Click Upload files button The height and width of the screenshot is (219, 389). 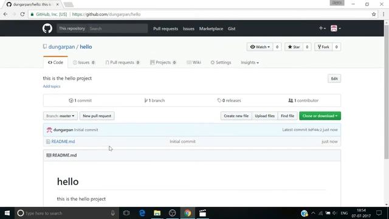click(265, 116)
